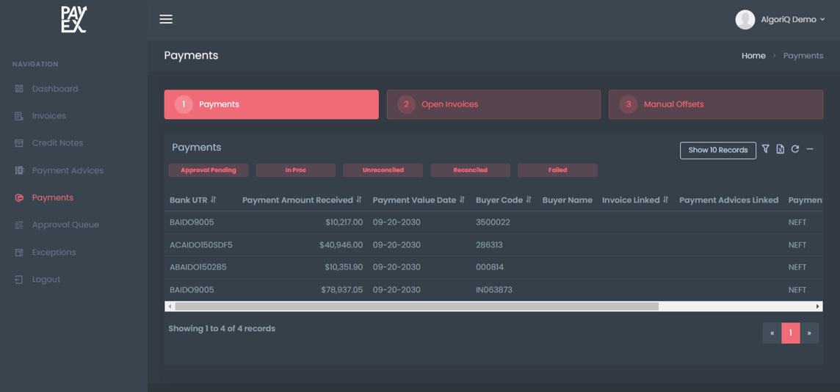Click the Payment Advices book icon
This screenshot has height=392, width=840.
coord(19,170)
